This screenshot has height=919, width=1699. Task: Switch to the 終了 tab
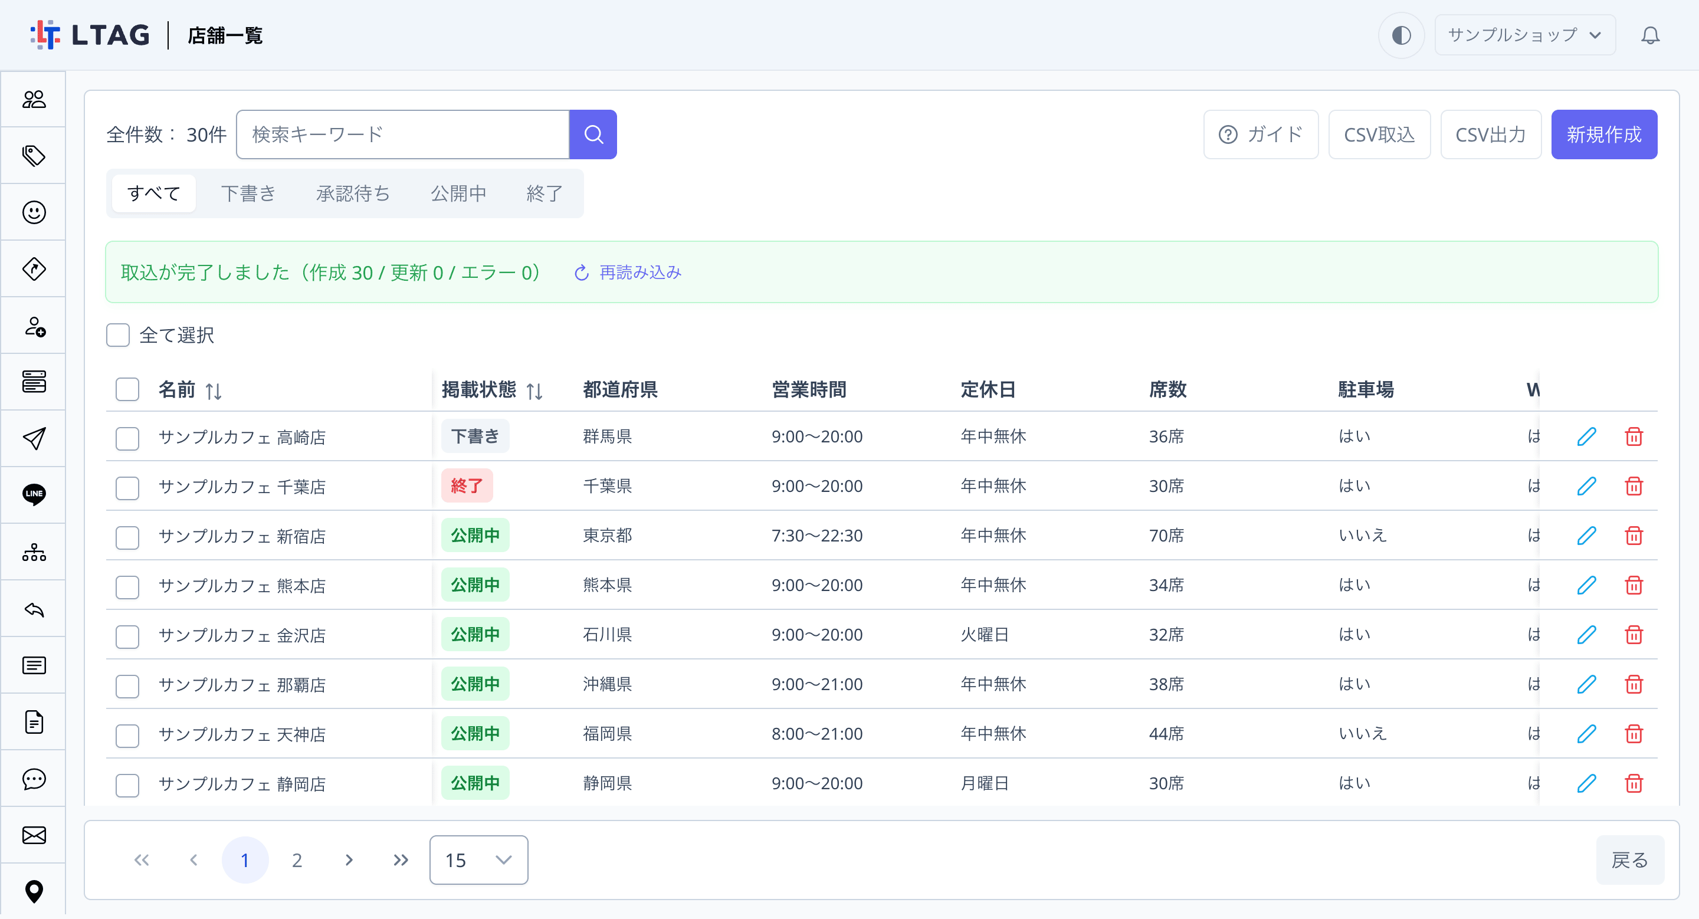(x=544, y=193)
